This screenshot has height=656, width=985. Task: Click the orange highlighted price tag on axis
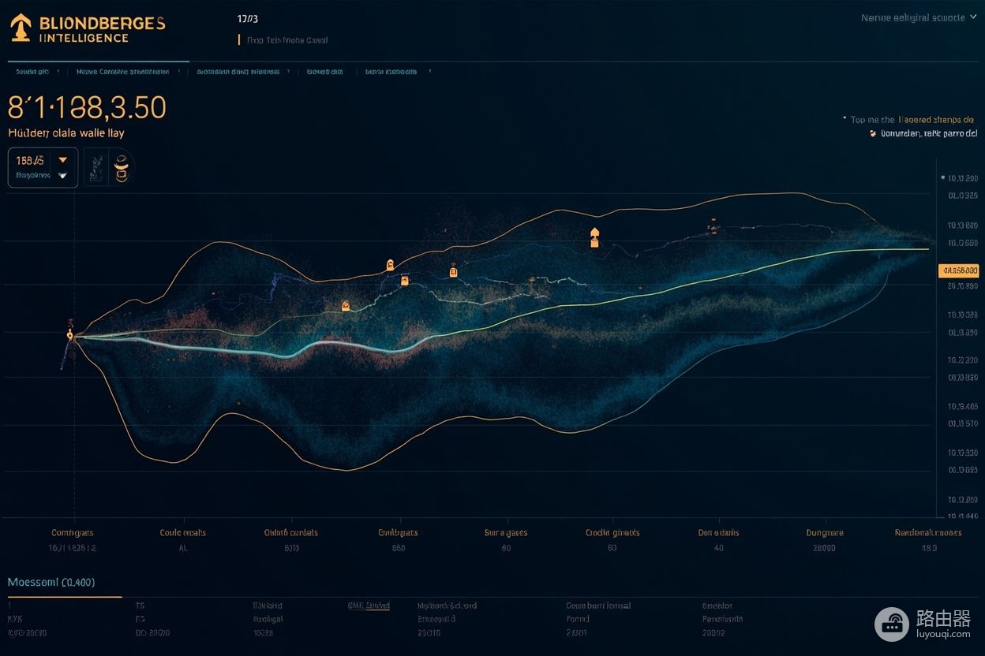click(x=958, y=270)
